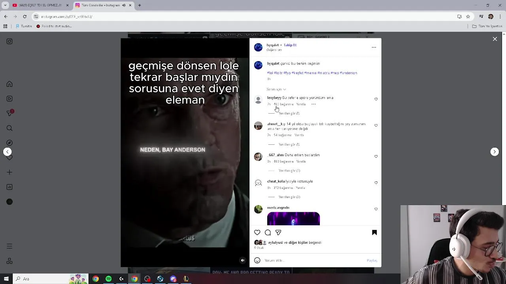Bookmark this page with star icon

coord(468,17)
